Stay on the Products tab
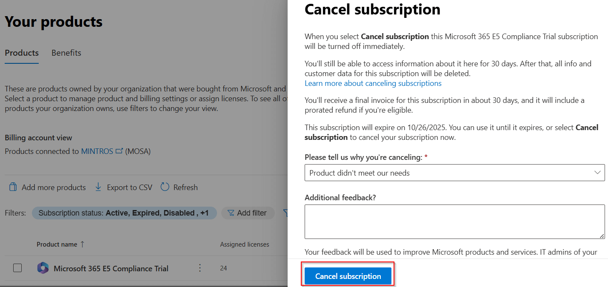 tap(21, 53)
